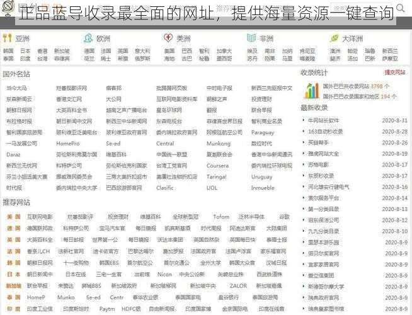The width and height of the screenshot is (412, 315).
Task: Click the 法国 row label in 推荐网站
Action: point(14,251)
